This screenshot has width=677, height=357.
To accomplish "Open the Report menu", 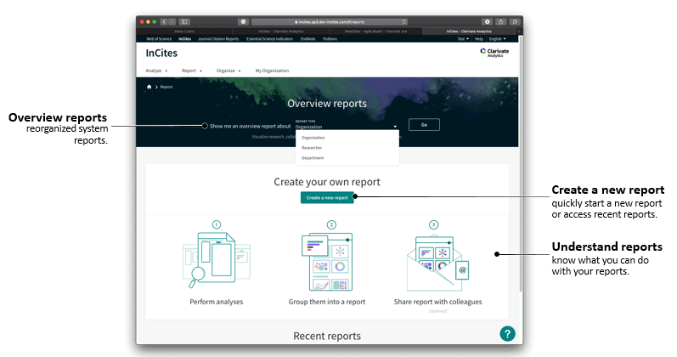I will click(x=192, y=71).
